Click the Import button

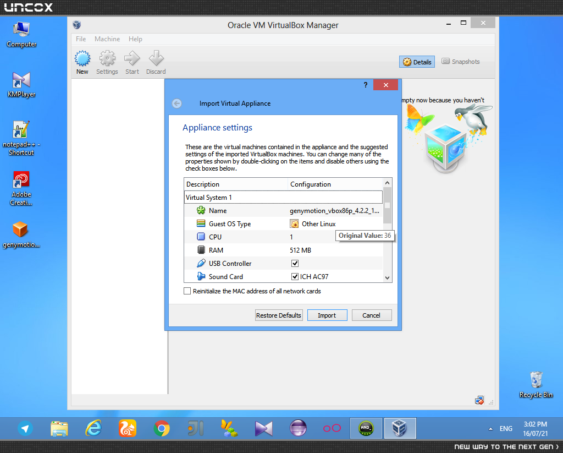point(327,315)
